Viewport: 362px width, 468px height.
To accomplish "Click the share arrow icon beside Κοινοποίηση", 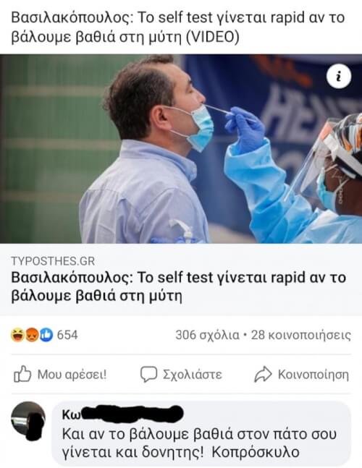I will click(x=263, y=374).
